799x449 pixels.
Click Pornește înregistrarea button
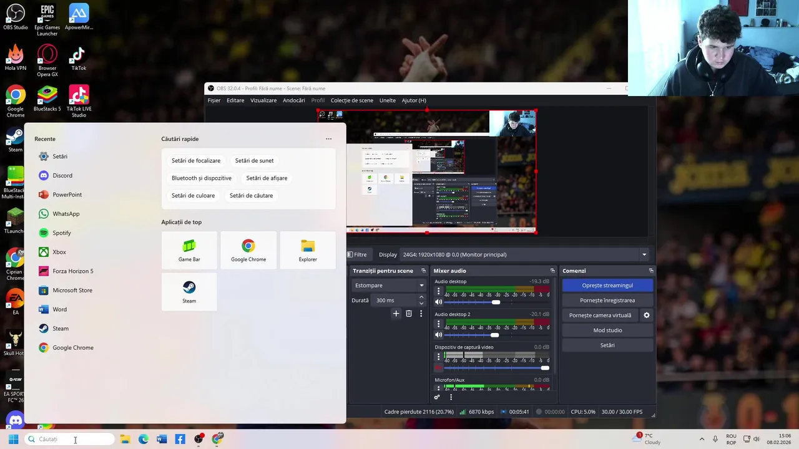(607, 301)
